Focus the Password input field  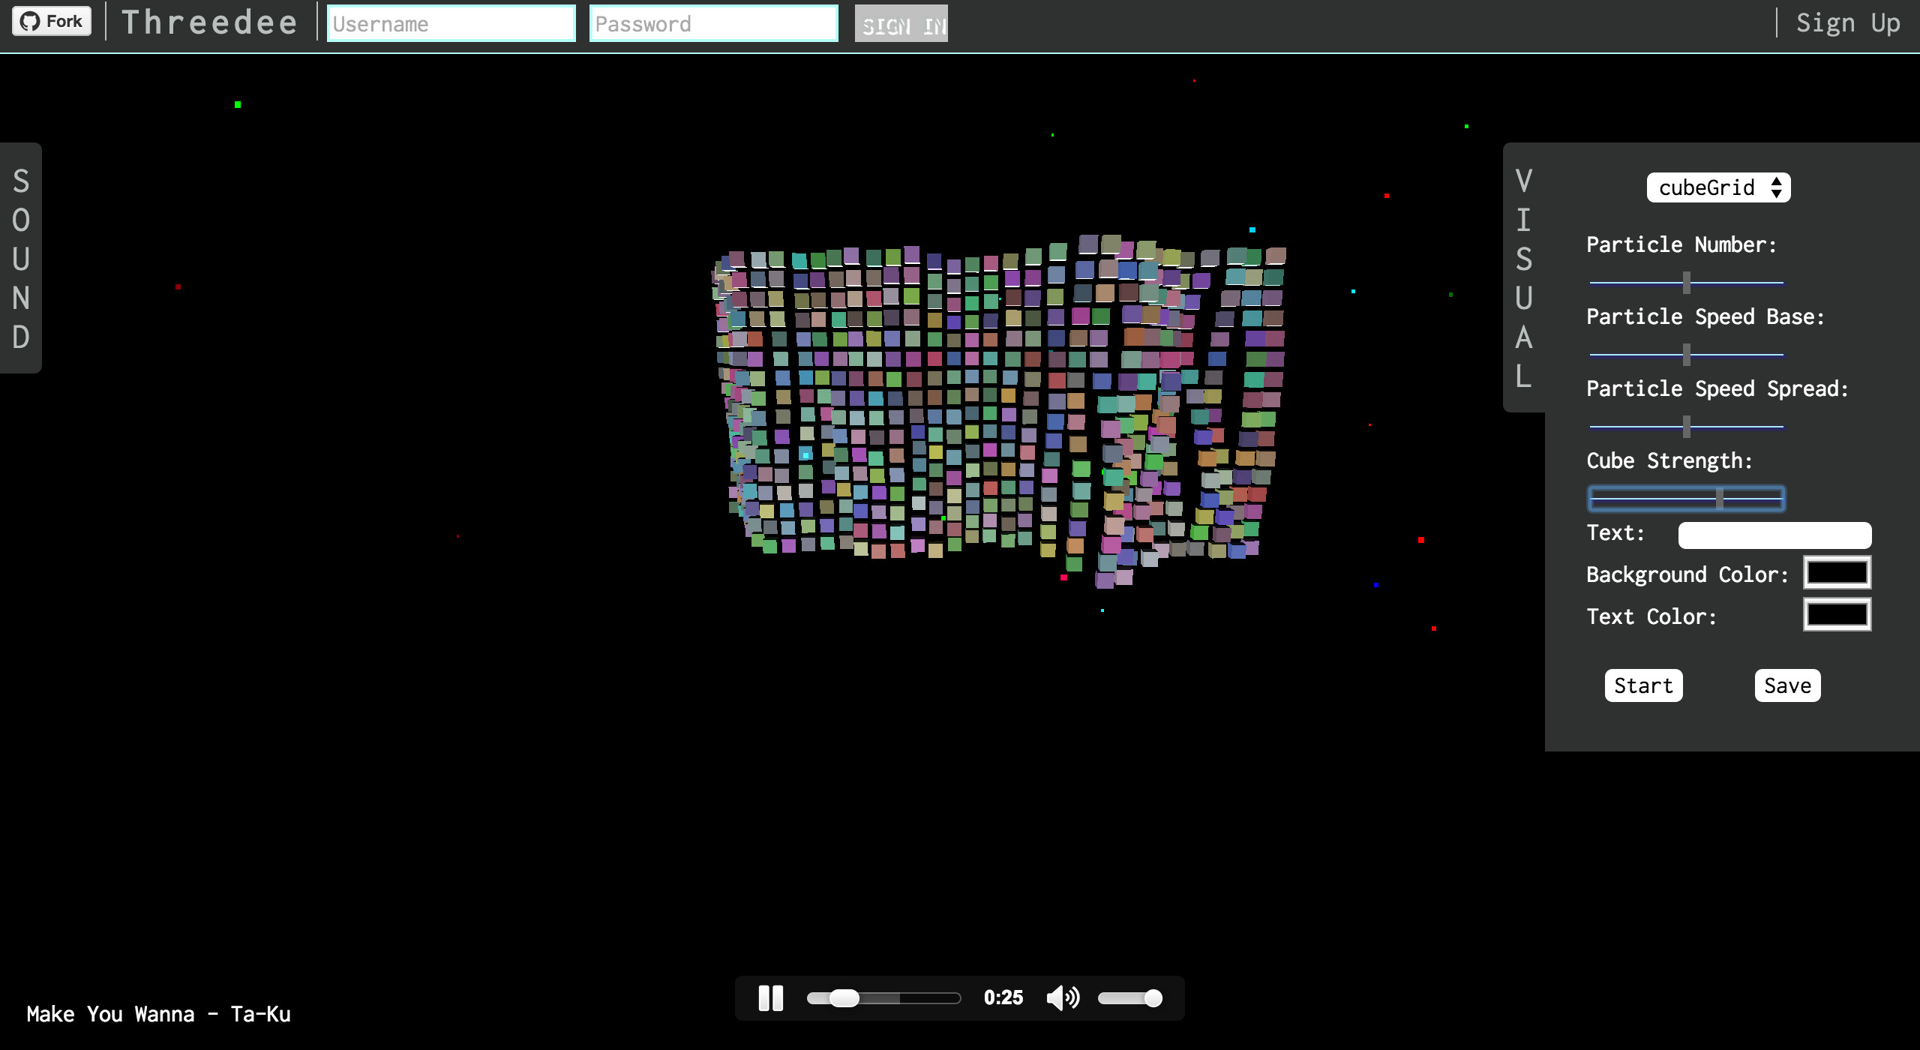click(x=714, y=23)
